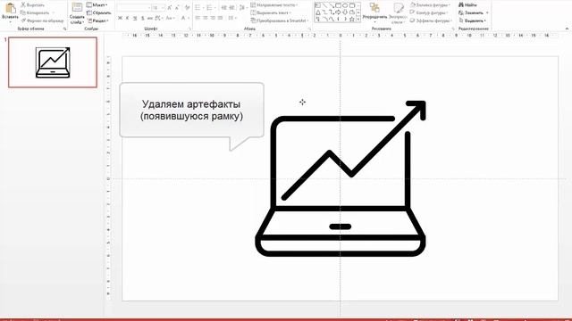Open Эффекты фигуры shape effects menu

click(431, 21)
